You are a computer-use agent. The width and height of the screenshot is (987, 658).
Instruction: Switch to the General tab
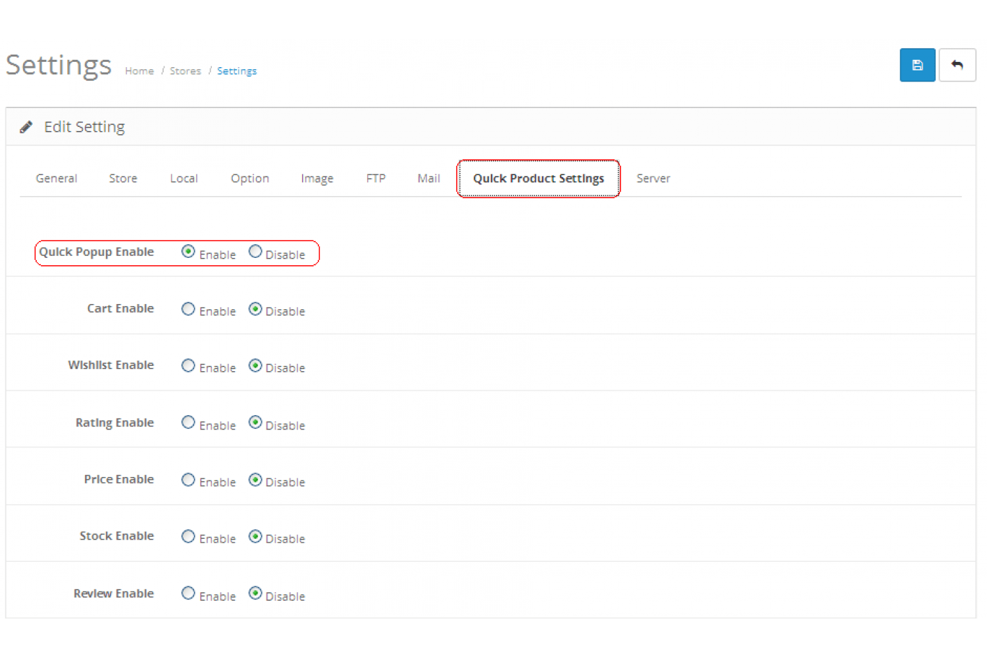point(56,178)
